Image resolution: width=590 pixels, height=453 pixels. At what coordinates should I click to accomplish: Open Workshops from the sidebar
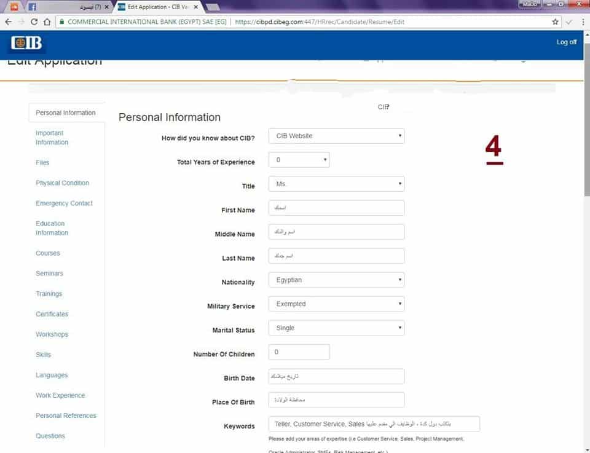tap(52, 334)
